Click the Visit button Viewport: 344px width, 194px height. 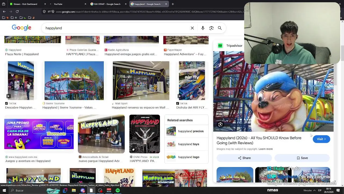pyautogui.click(x=321, y=139)
